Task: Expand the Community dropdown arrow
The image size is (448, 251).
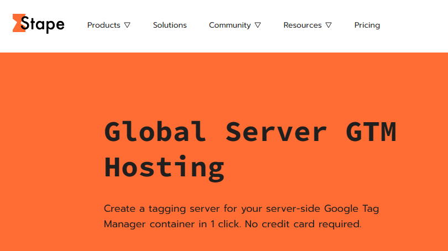Action: pos(258,25)
